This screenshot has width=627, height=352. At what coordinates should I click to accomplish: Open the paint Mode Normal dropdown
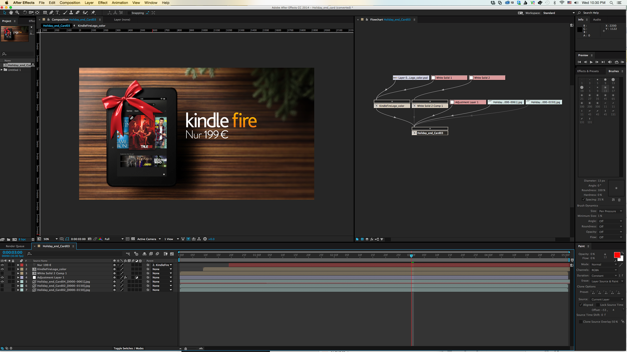(604, 264)
